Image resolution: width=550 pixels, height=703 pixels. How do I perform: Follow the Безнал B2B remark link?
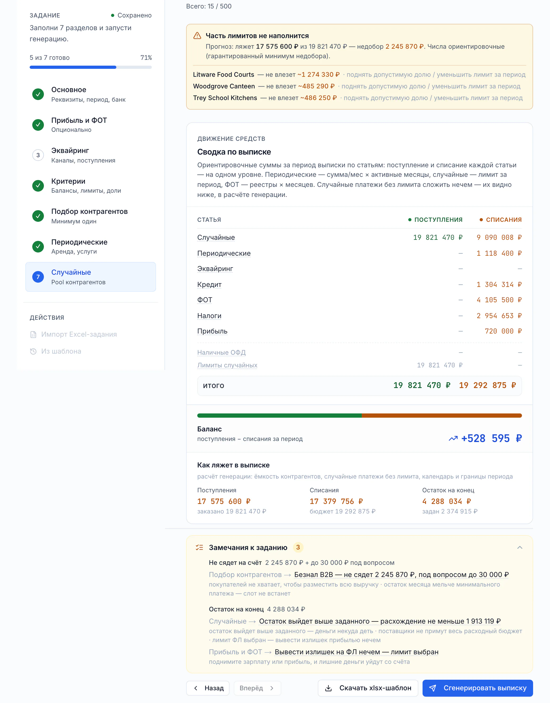(401, 575)
